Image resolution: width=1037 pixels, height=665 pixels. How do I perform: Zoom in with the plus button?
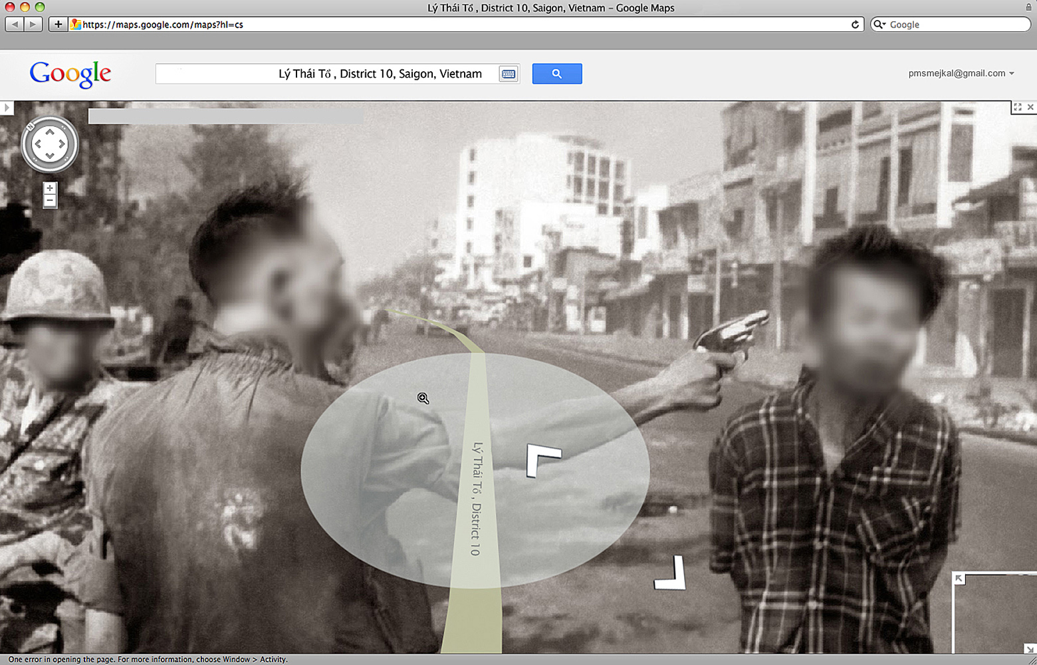pos(50,188)
